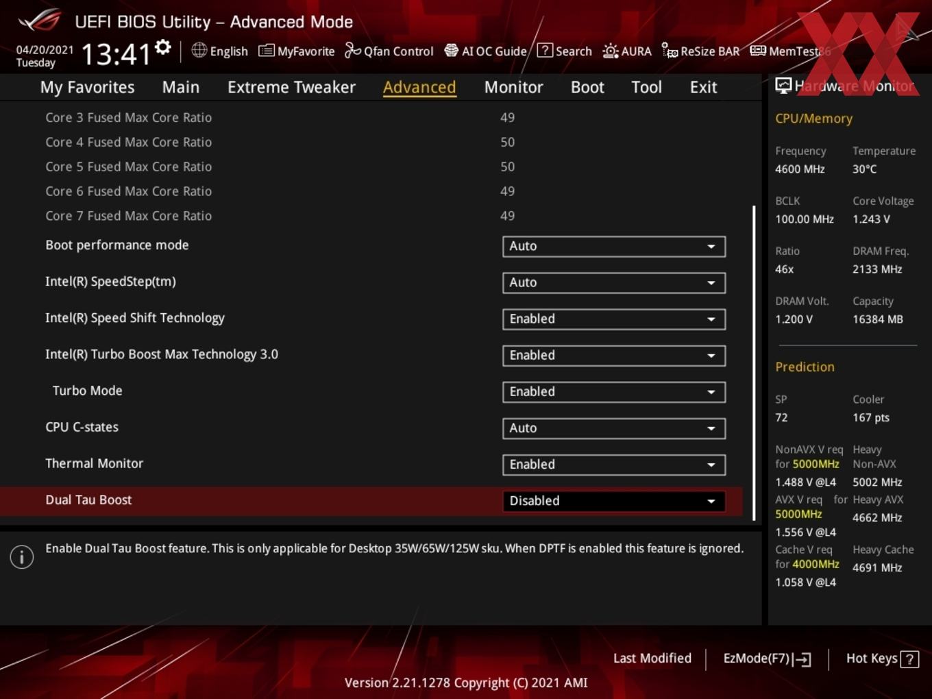Image resolution: width=932 pixels, height=699 pixels.
Task: Open Qfan Control fan icon
Action: click(x=352, y=50)
